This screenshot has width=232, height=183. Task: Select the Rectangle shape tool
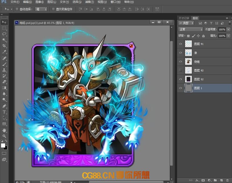click(x=4, y=124)
